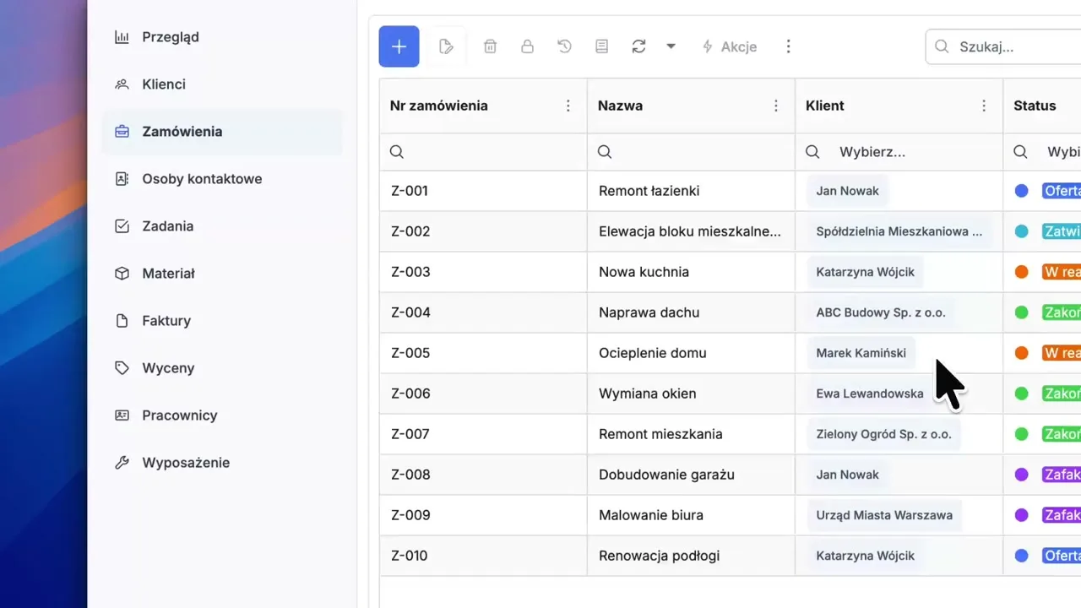Open the Klient filter Wybierz dropdown
Image resolution: width=1081 pixels, height=608 pixels.
[x=895, y=152]
